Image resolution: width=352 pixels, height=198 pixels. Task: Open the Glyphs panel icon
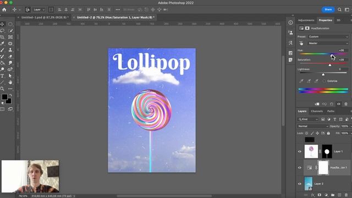pos(290,43)
